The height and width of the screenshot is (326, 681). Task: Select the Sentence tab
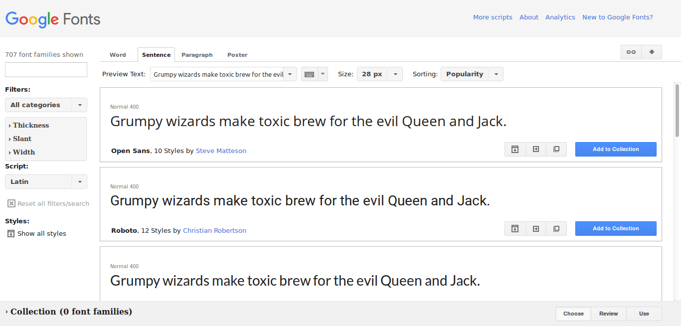pos(156,55)
